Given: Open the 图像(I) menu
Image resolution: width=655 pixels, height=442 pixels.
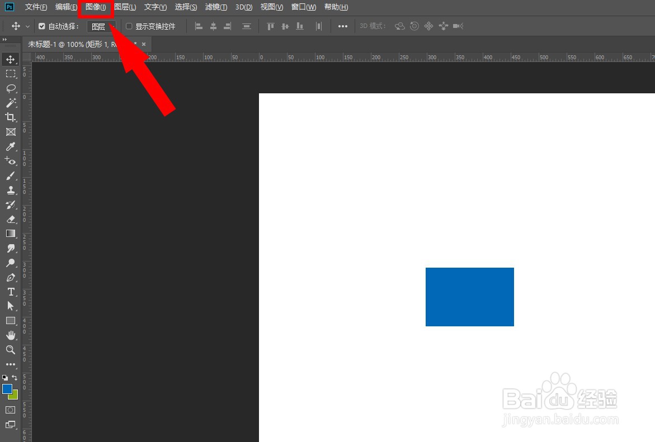Looking at the screenshot, I should click(96, 7).
